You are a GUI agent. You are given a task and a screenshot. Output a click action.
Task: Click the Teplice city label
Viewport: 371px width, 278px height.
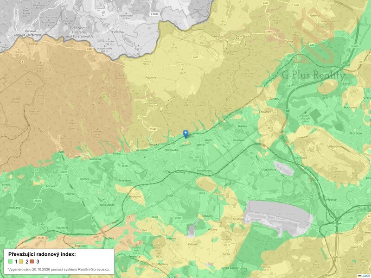point(109,238)
